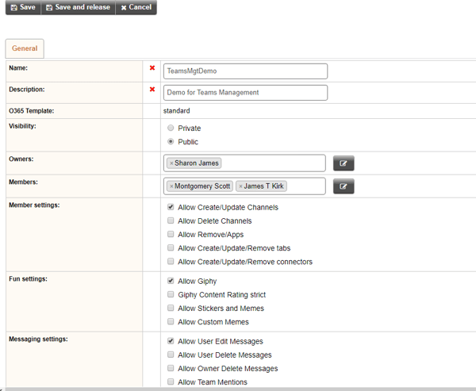Viewport: 476px width, 391px height.
Task: Click the 'standard' O365 Template value
Action: [177, 111]
